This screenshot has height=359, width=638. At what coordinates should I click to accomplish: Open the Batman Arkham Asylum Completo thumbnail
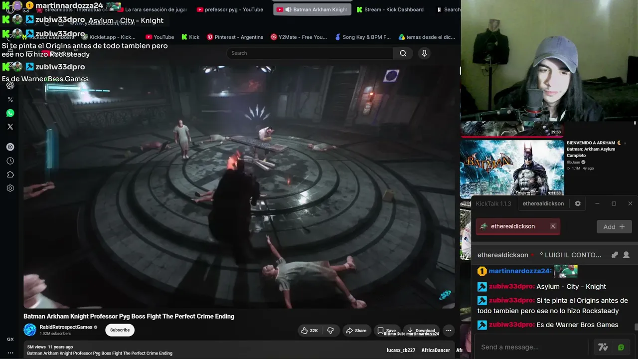[511, 168]
